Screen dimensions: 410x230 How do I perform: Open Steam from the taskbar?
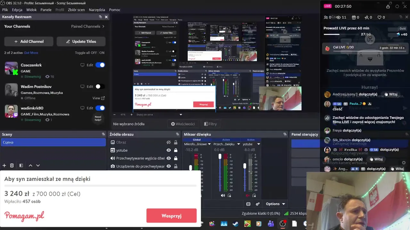click(235, 224)
